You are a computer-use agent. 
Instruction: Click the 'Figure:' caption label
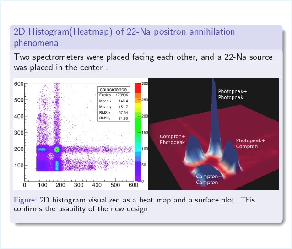point(25,200)
